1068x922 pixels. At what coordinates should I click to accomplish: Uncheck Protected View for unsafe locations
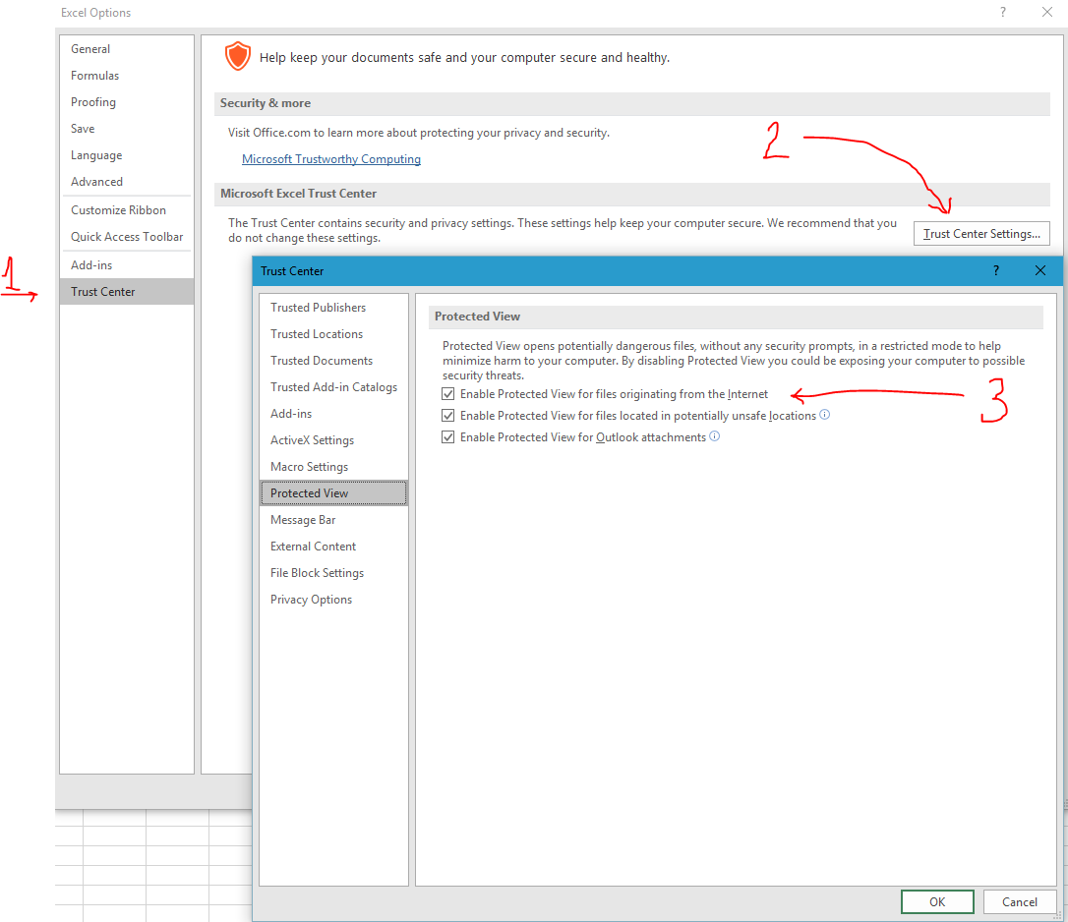(x=448, y=416)
